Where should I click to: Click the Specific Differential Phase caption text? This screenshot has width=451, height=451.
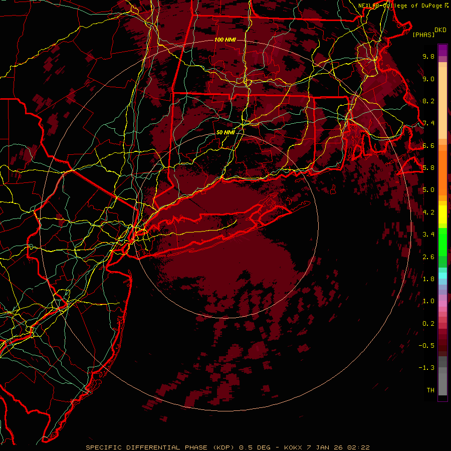point(228,447)
